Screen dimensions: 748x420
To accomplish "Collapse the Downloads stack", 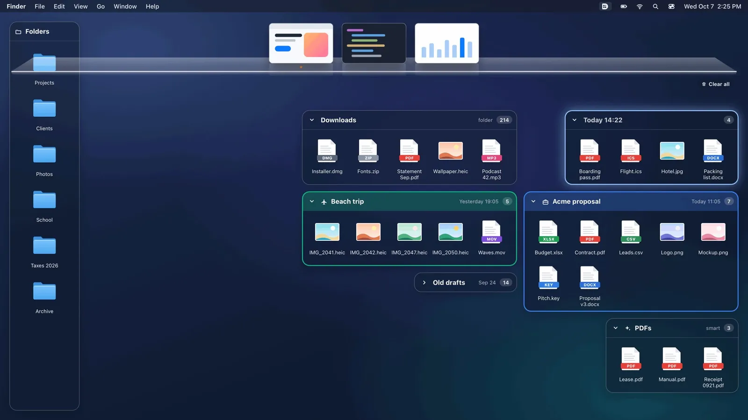I will tap(312, 120).
